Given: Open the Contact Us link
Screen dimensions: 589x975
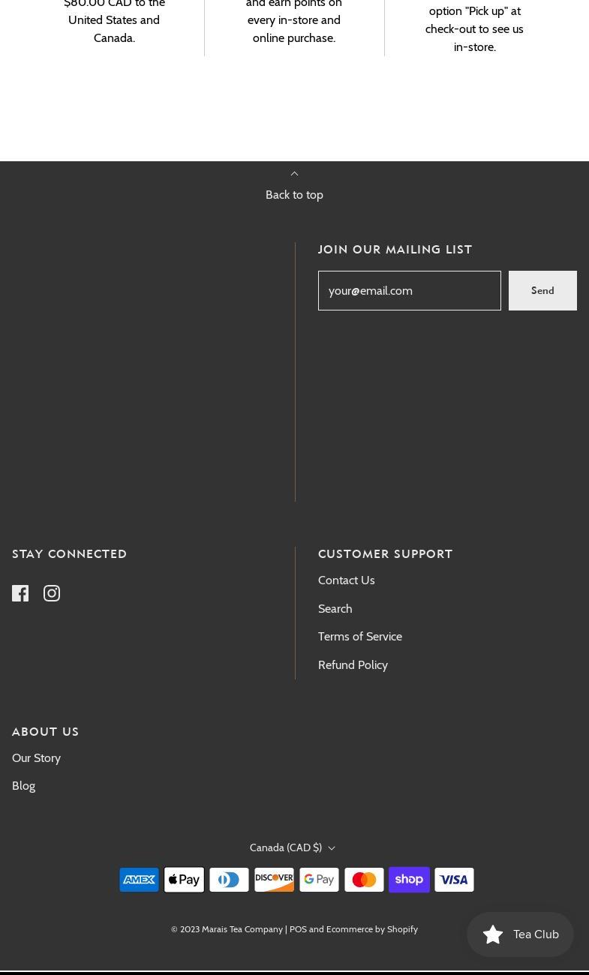Looking at the screenshot, I should 346,580.
